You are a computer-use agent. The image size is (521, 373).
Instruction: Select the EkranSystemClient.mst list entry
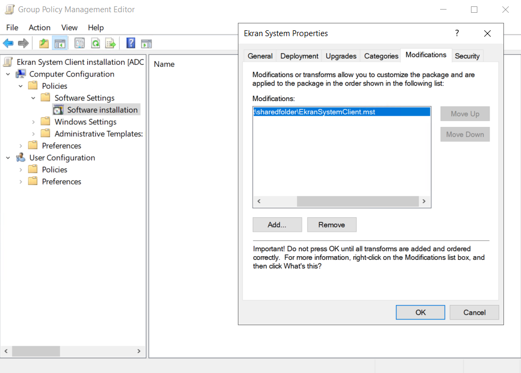(341, 112)
